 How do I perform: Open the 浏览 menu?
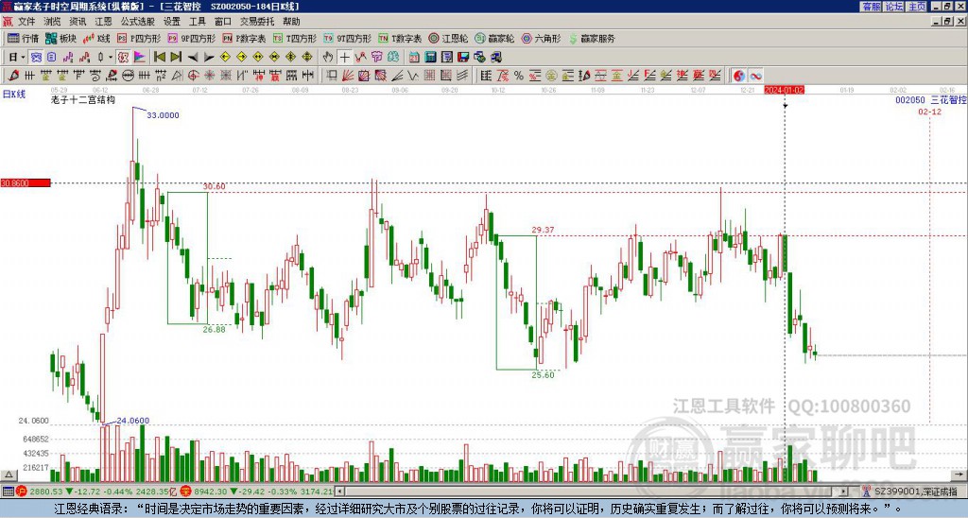click(x=52, y=22)
